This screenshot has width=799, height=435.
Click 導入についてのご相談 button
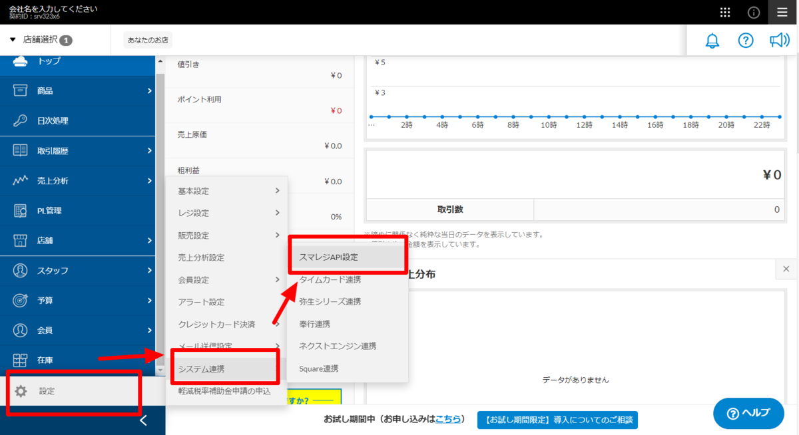pyautogui.click(x=557, y=420)
